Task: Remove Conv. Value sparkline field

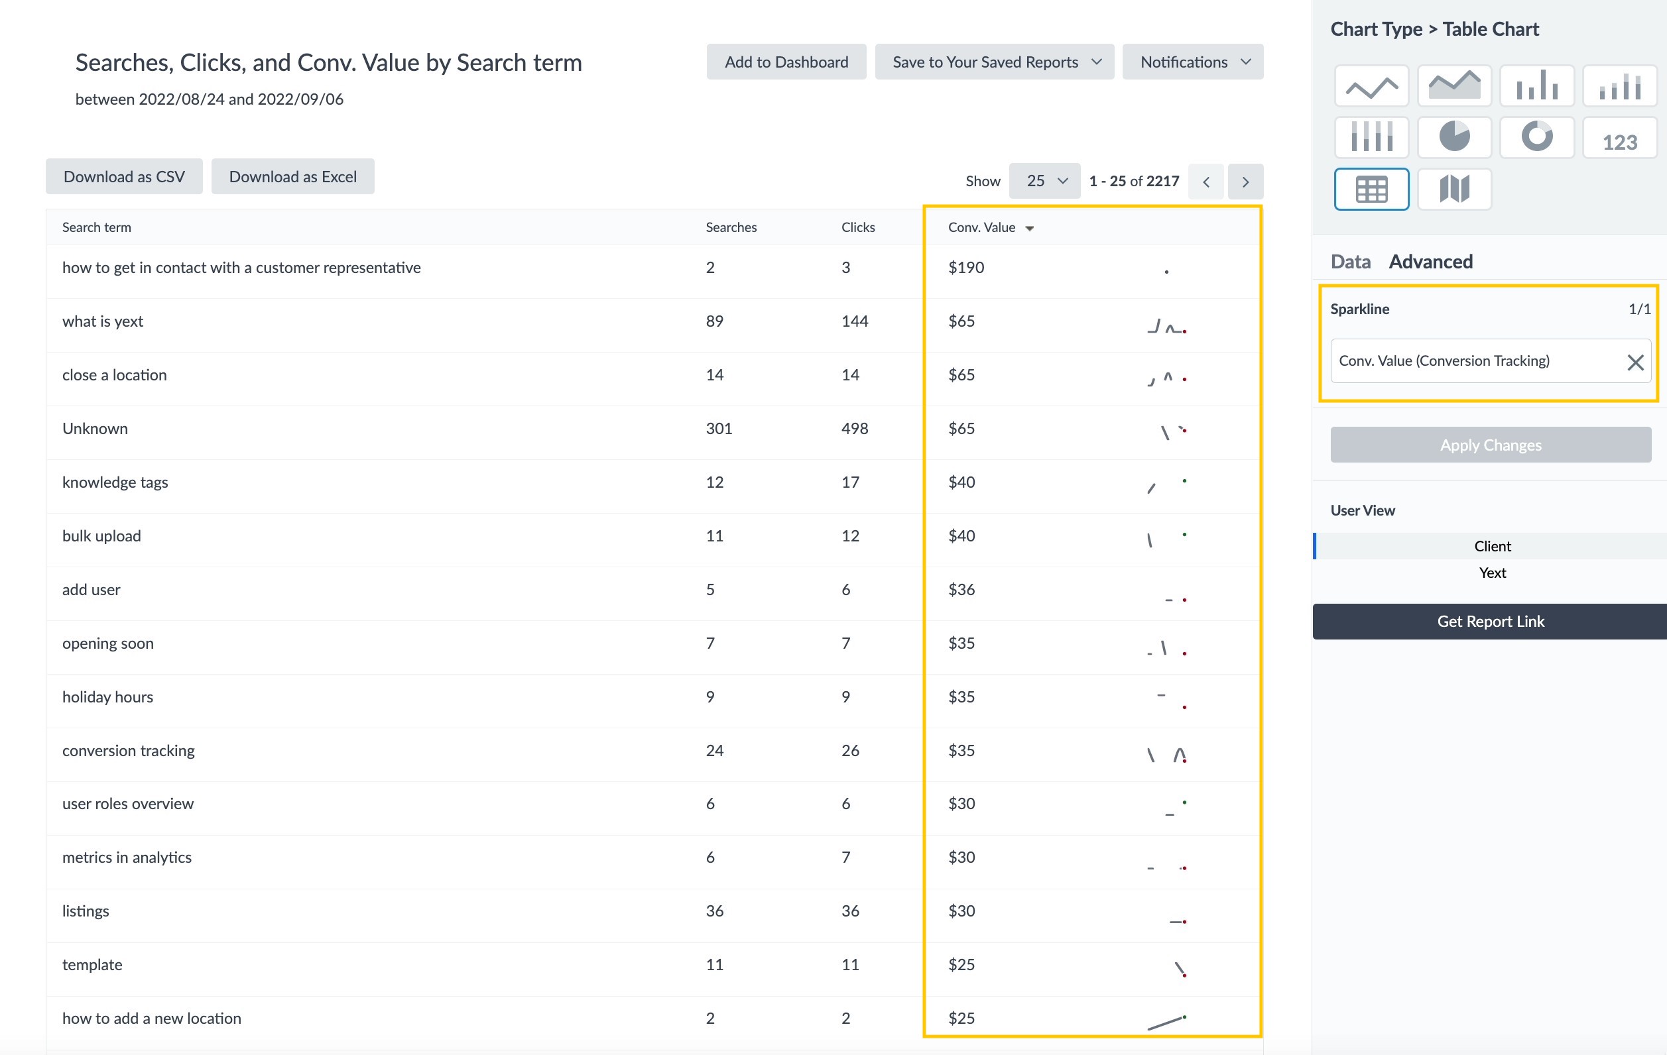Action: (x=1636, y=359)
